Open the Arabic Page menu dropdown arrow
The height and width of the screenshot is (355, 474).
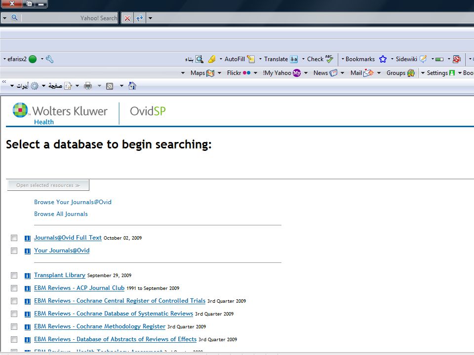click(43, 86)
